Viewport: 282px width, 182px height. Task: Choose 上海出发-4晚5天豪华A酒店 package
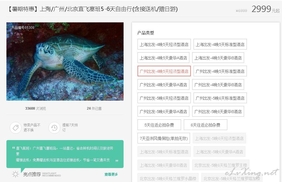[x=163, y=58]
